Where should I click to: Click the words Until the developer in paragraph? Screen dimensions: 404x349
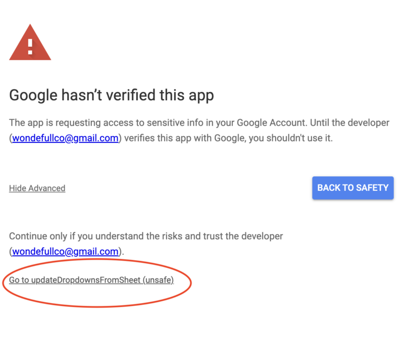coord(349,123)
